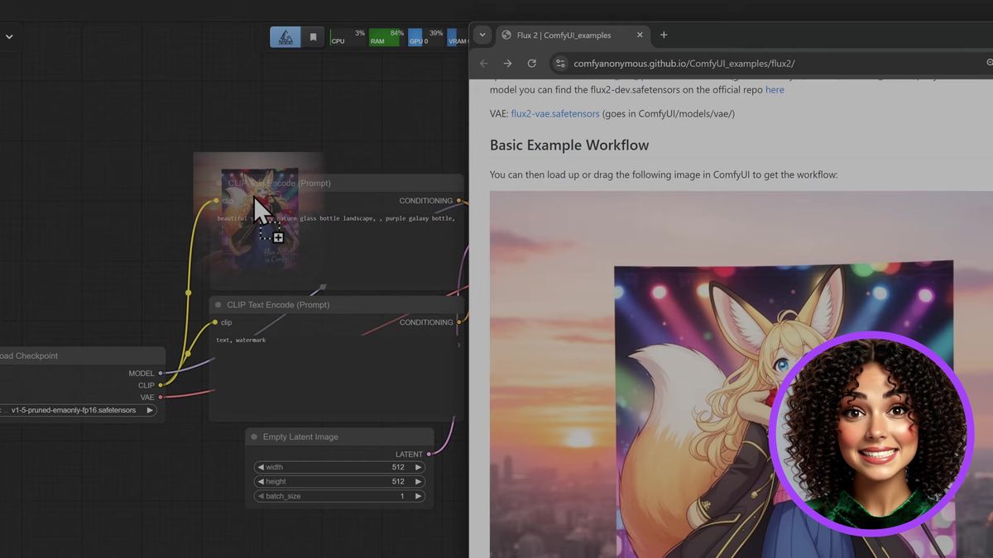Collapse the Empty Latent Image node
The height and width of the screenshot is (558, 993).
[x=254, y=436]
